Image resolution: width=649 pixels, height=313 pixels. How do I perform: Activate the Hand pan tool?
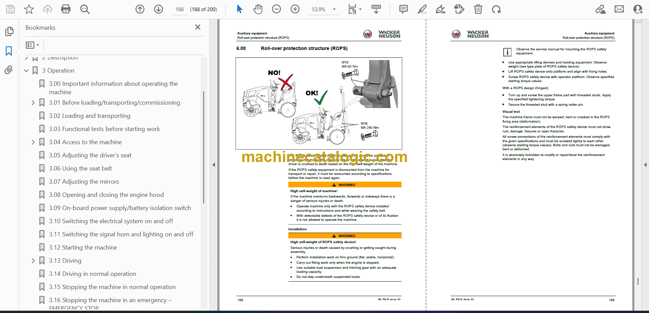pos(258,9)
